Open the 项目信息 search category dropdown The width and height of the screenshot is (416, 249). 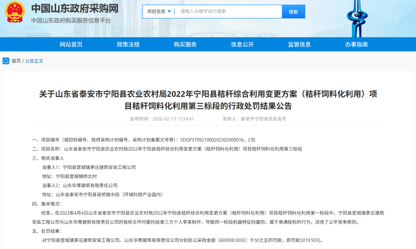click(x=159, y=12)
